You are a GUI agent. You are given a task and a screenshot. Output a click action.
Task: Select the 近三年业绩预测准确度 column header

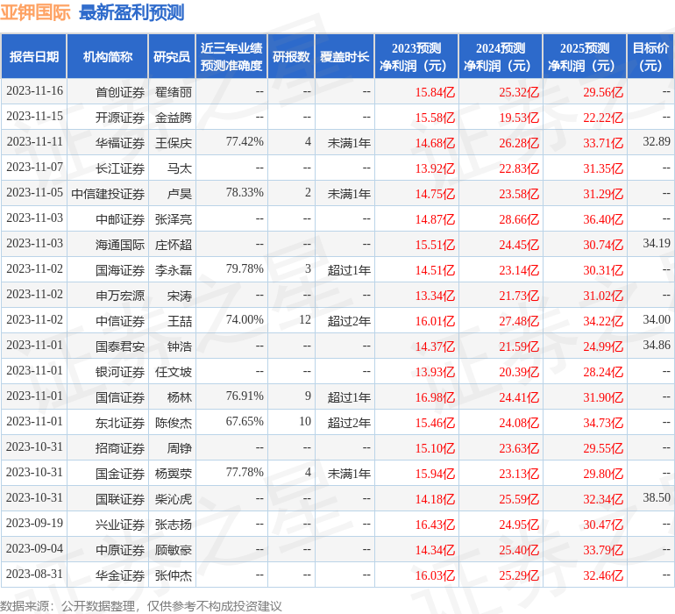pyautogui.click(x=231, y=56)
